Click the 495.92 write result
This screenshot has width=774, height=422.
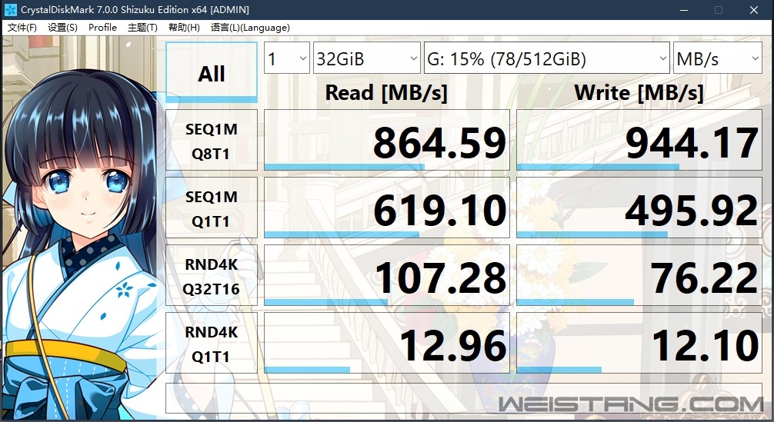(x=639, y=208)
